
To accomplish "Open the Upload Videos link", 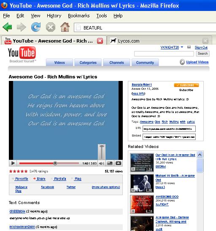I will [x=197, y=62].
